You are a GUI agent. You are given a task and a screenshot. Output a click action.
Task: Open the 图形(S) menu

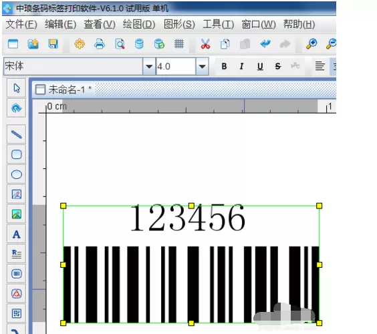tap(179, 24)
